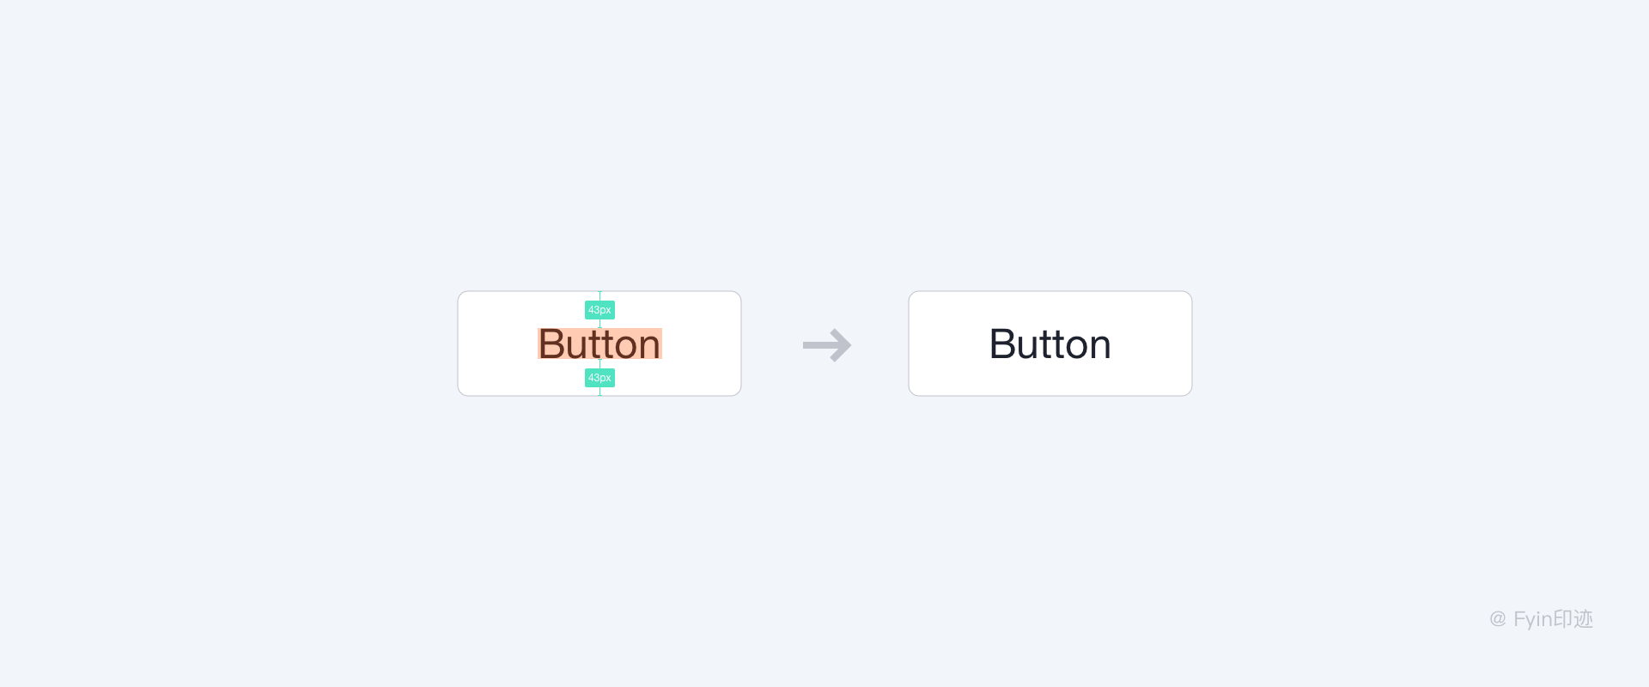Image resolution: width=1649 pixels, height=687 pixels.
Task: Click the @ symbol in the watermark
Action: (1497, 619)
